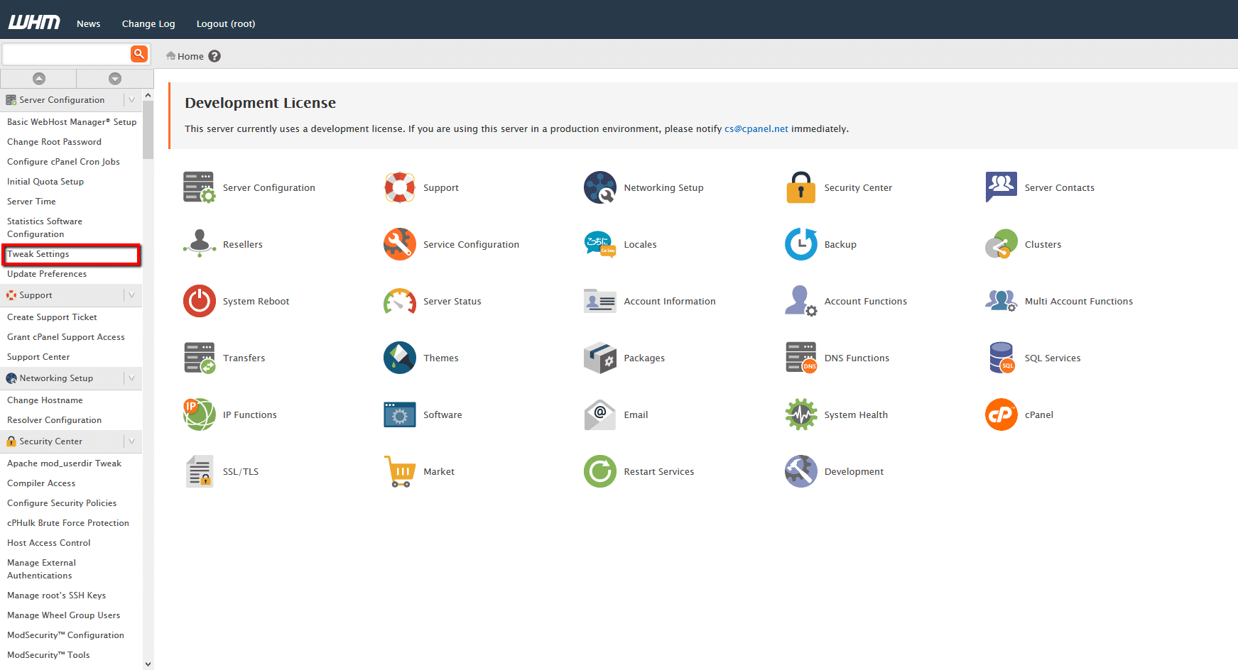The image size is (1238, 670).
Task: Open Change Hostname in the sidebar
Action: (45, 400)
